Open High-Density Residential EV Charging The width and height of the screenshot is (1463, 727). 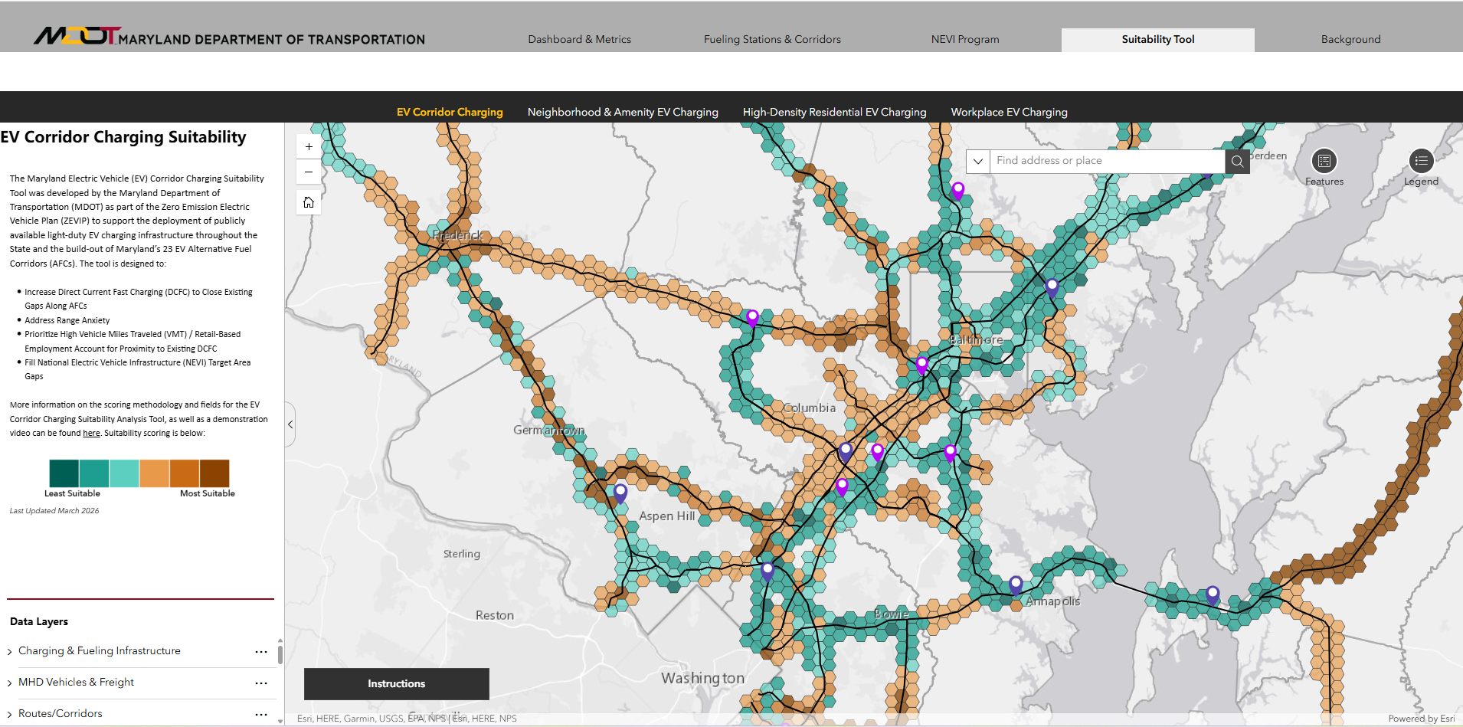(834, 112)
